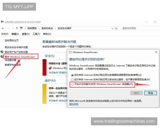Screen dimensions: 160x128
Task: Click 关闭有关"网络防火墙" messages link
Action: (x=58, y=73)
